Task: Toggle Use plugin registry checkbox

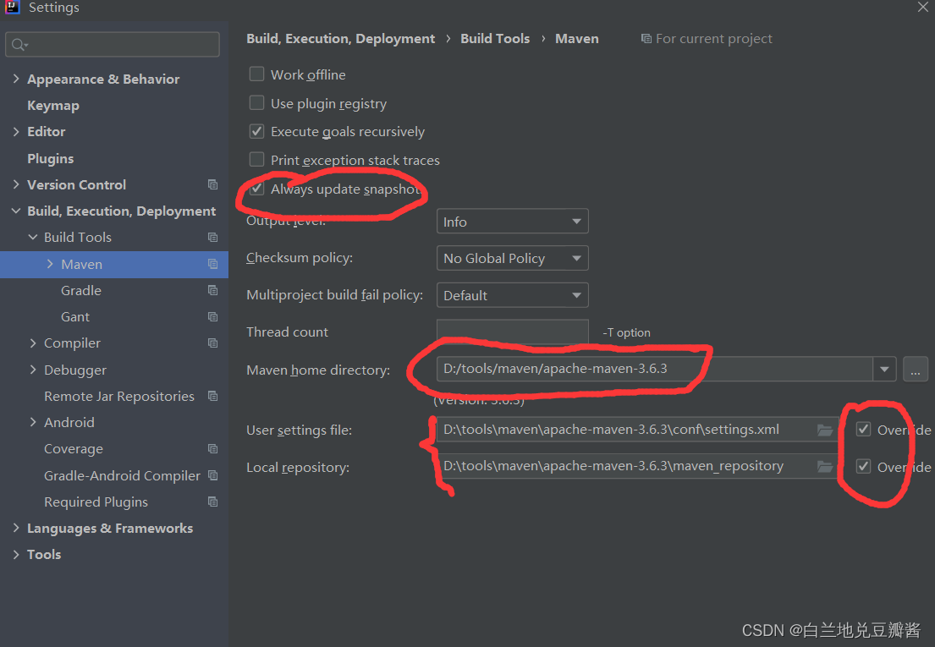Action: [256, 102]
